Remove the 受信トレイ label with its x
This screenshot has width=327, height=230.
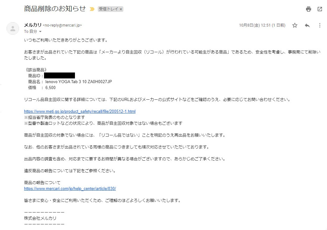click(121, 9)
